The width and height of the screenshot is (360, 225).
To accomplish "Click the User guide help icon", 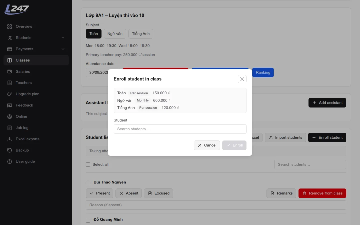I will 9,161.
